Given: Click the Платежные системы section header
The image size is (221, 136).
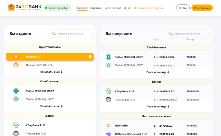Looking at the screenshot, I should (x=156, y=116).
